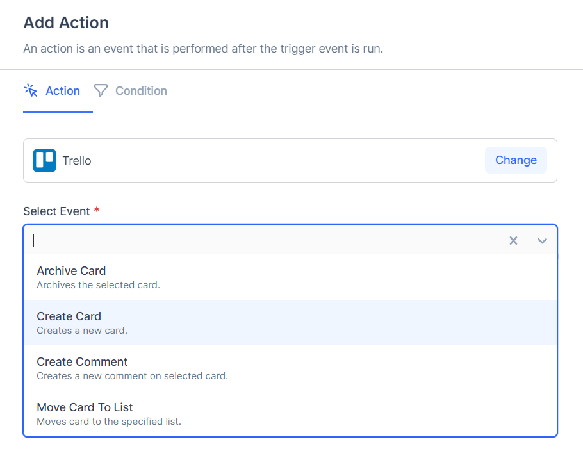
Task: Click the Select Event field label
Action: click(x=56, y=211)
